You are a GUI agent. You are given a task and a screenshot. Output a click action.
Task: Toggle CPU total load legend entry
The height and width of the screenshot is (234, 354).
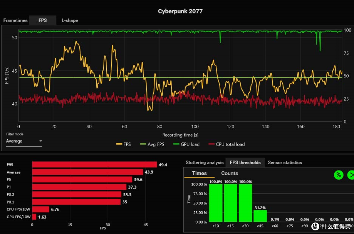pos(226,144)
